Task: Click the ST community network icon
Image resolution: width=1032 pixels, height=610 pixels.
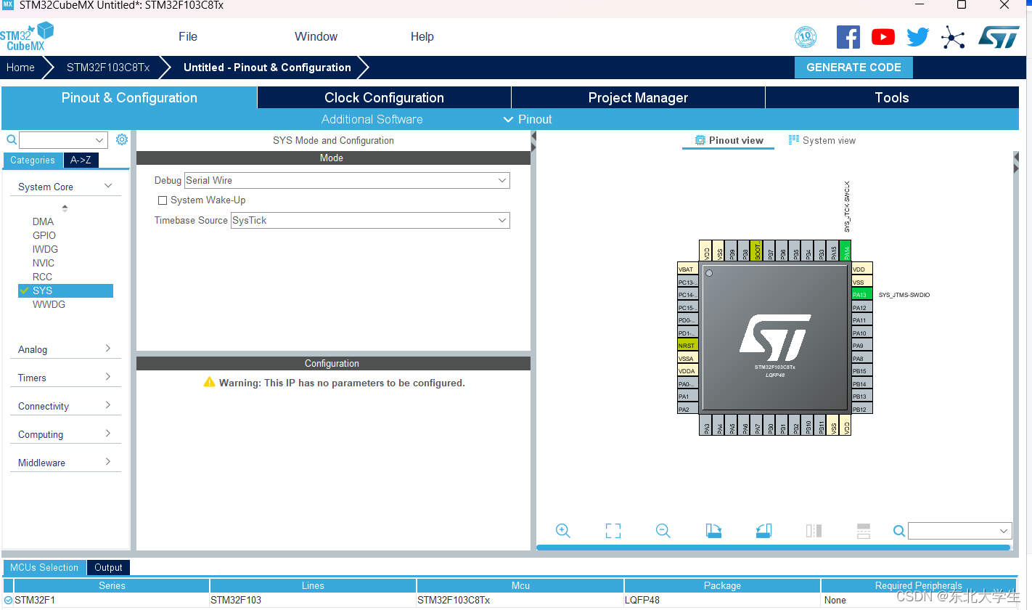Action: pos(953,37)
